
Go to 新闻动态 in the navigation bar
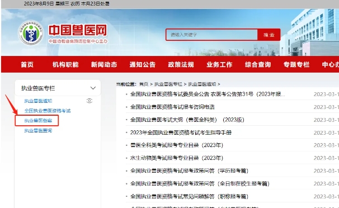point(104,65)
